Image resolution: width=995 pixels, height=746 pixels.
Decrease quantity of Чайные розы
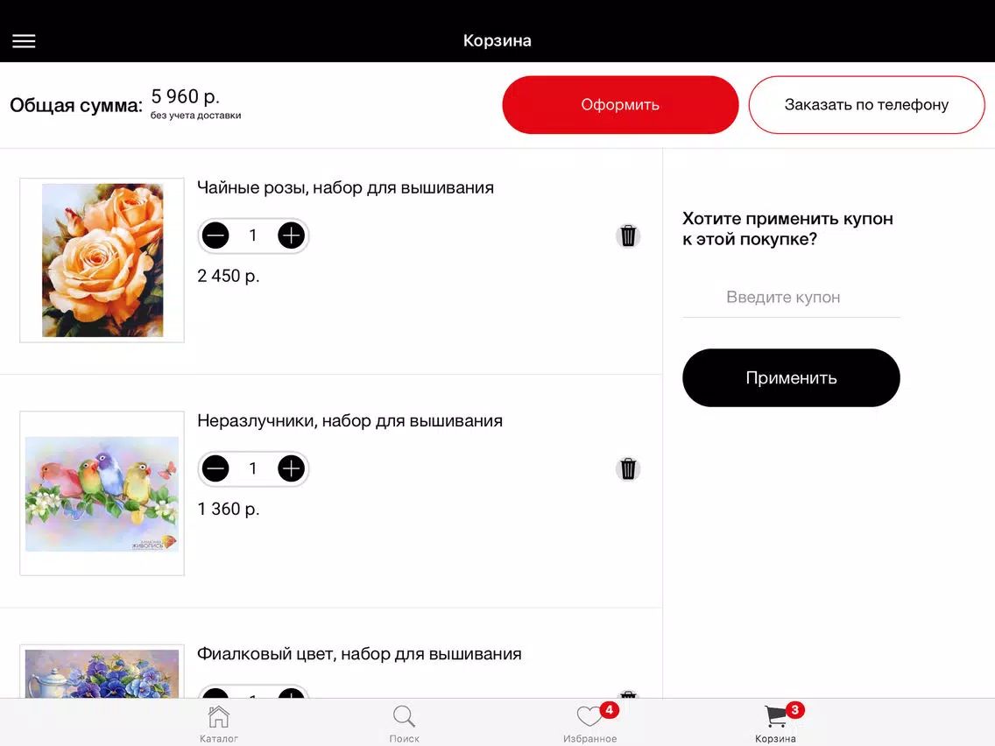point(215,236)
